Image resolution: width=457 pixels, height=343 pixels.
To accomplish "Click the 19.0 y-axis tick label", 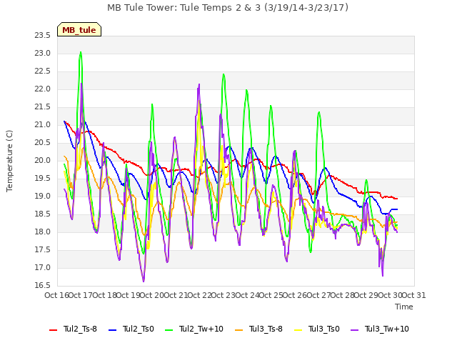I will click(43, 196).
